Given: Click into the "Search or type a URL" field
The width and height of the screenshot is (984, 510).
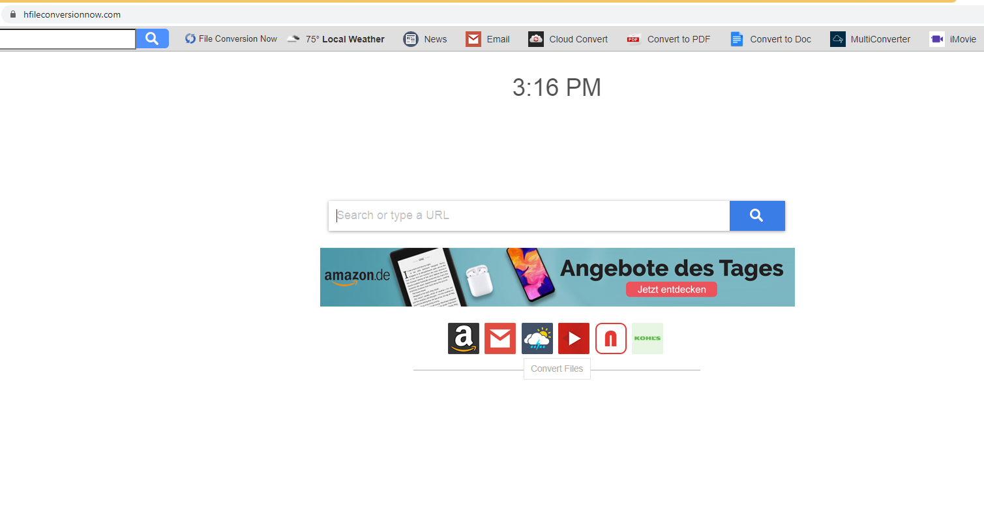Looking at the screenshot, I should click(x=529, y=216).
